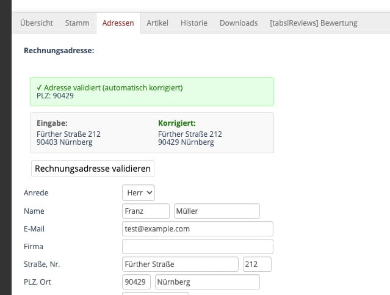Select the Adressen tab
390x295 pixels.
(118, 23)
